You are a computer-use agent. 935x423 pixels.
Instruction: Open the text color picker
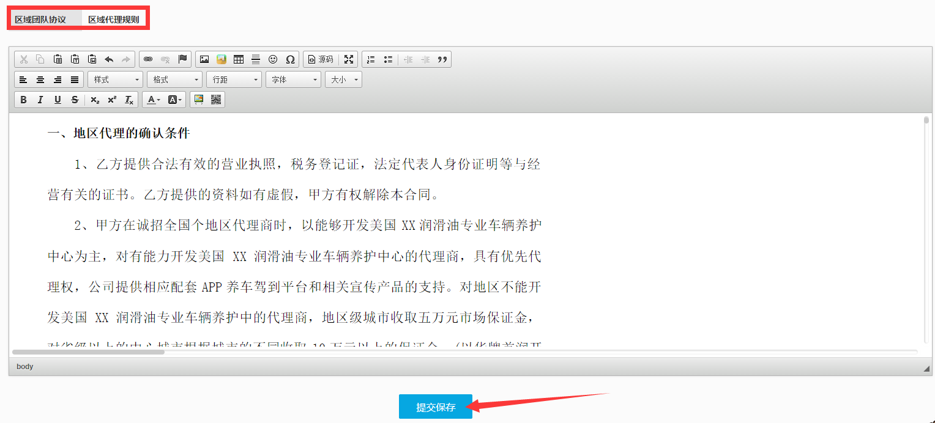point(153,100)
